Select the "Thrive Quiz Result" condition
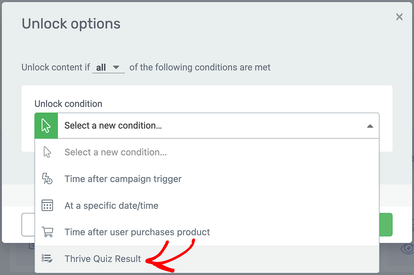Screen dimensions: 414x275 point(103,259)
